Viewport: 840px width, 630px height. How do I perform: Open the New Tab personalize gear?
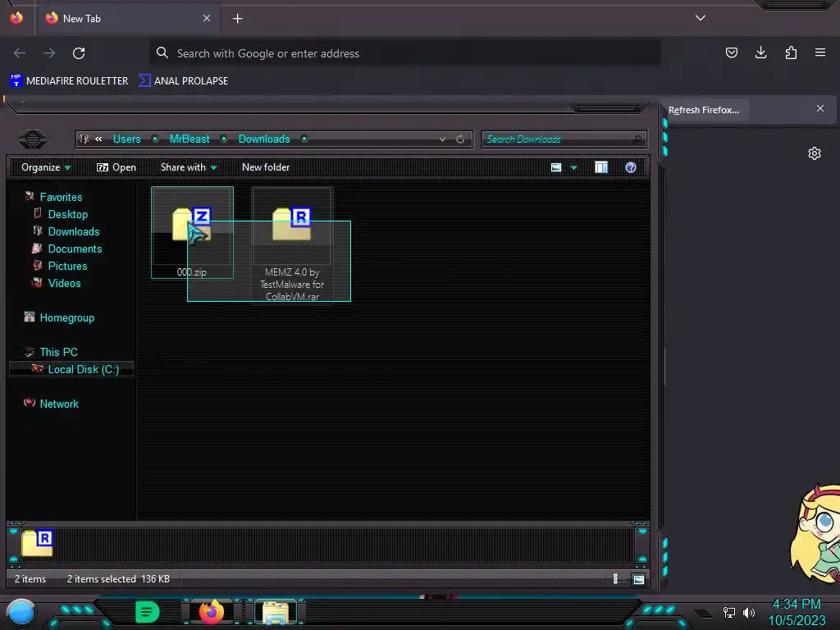[x=815, y=153]
